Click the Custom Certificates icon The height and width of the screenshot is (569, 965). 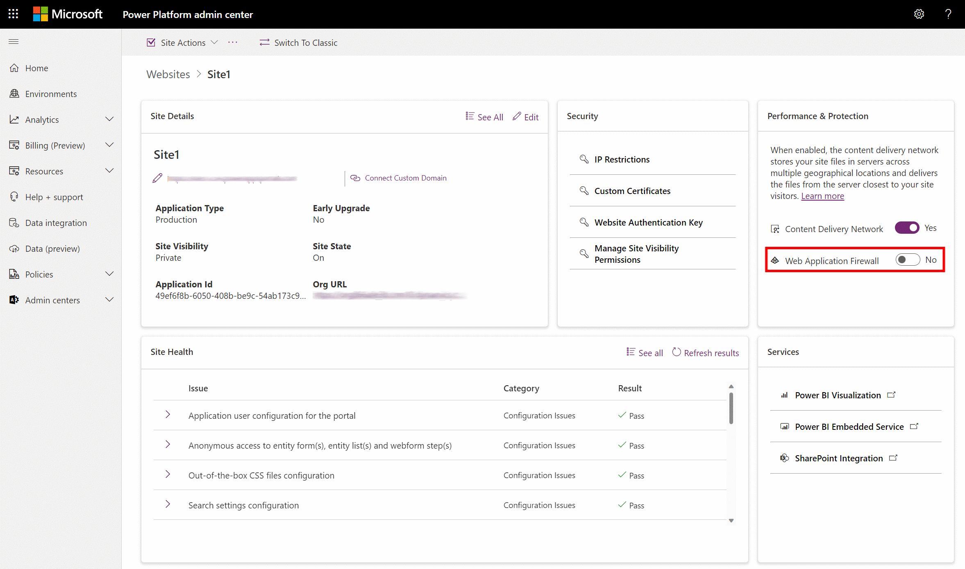[x=584, y=190]
